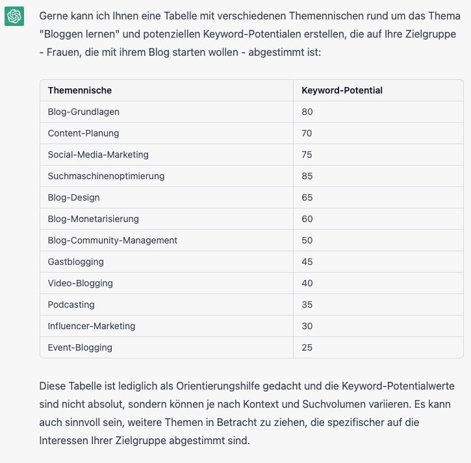Screen dimensions: 471x463
Task: Select the Video-Blogging row label
Action: coord(80,283)
